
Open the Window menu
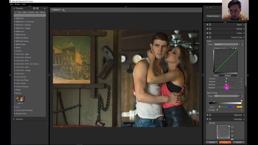17,4
